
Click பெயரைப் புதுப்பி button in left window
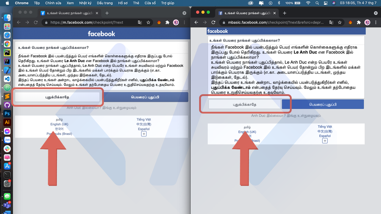point(145,97)
